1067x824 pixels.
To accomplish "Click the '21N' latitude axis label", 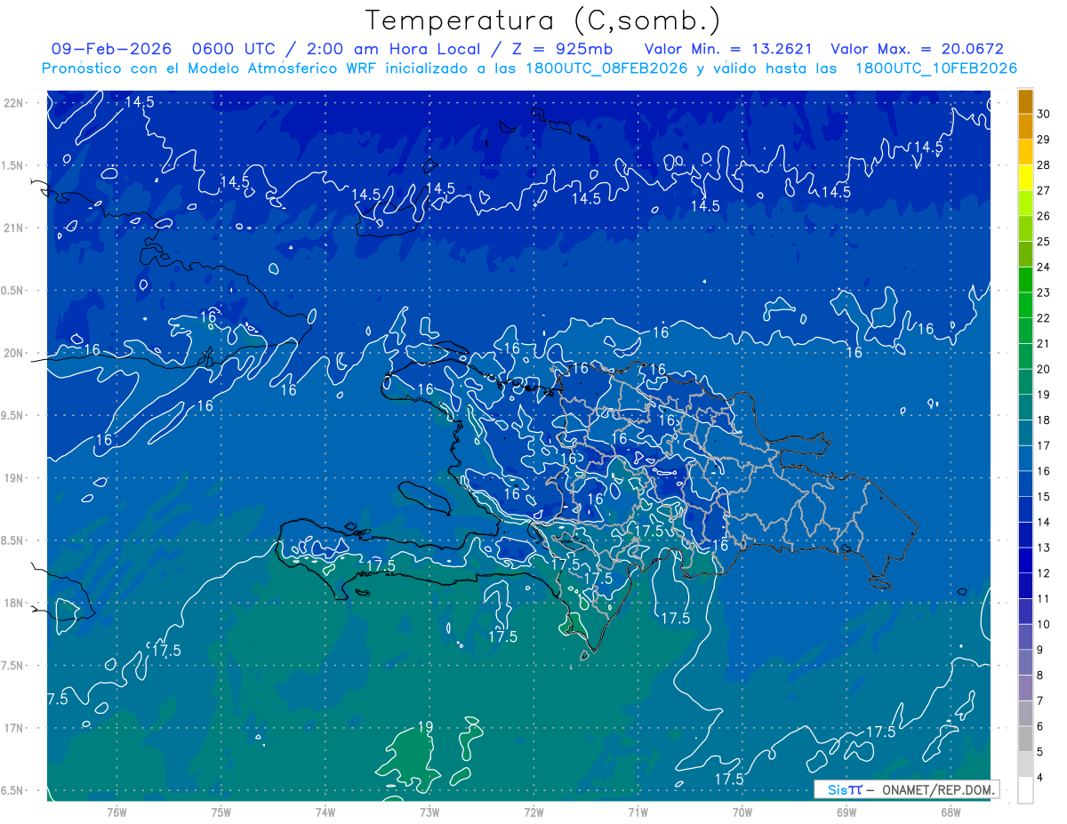I will (x=13, y=228).
